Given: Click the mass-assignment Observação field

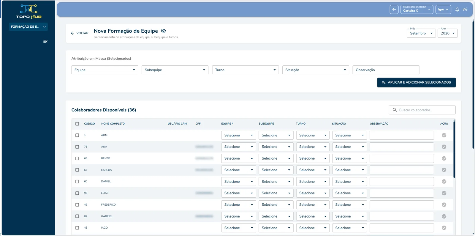Looking at the screenshot, I should (x=386, y=70).
